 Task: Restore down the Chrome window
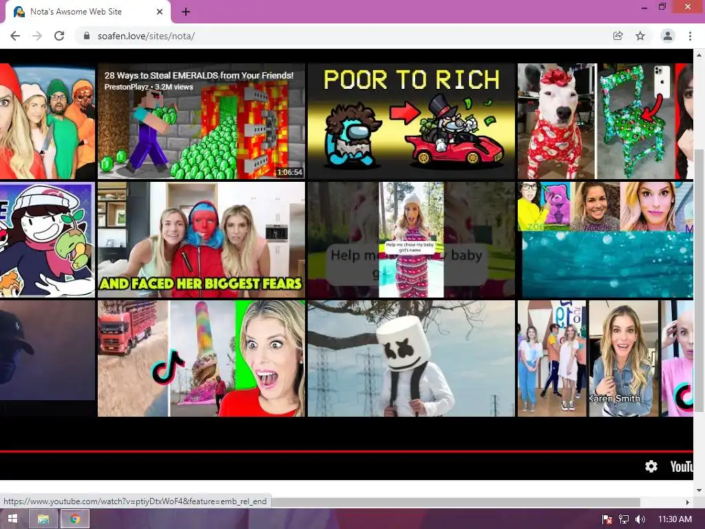click(662, 7)
